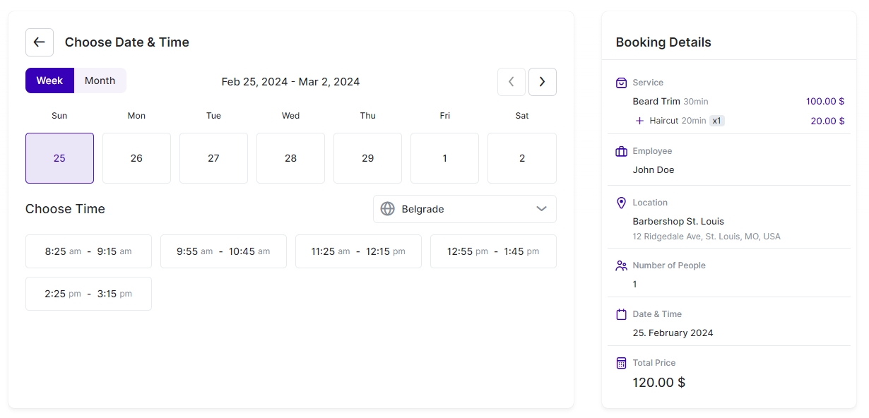This screenshot has height=418, width=869.
Task: Go to the next week arrow
Action: [542, 82]
